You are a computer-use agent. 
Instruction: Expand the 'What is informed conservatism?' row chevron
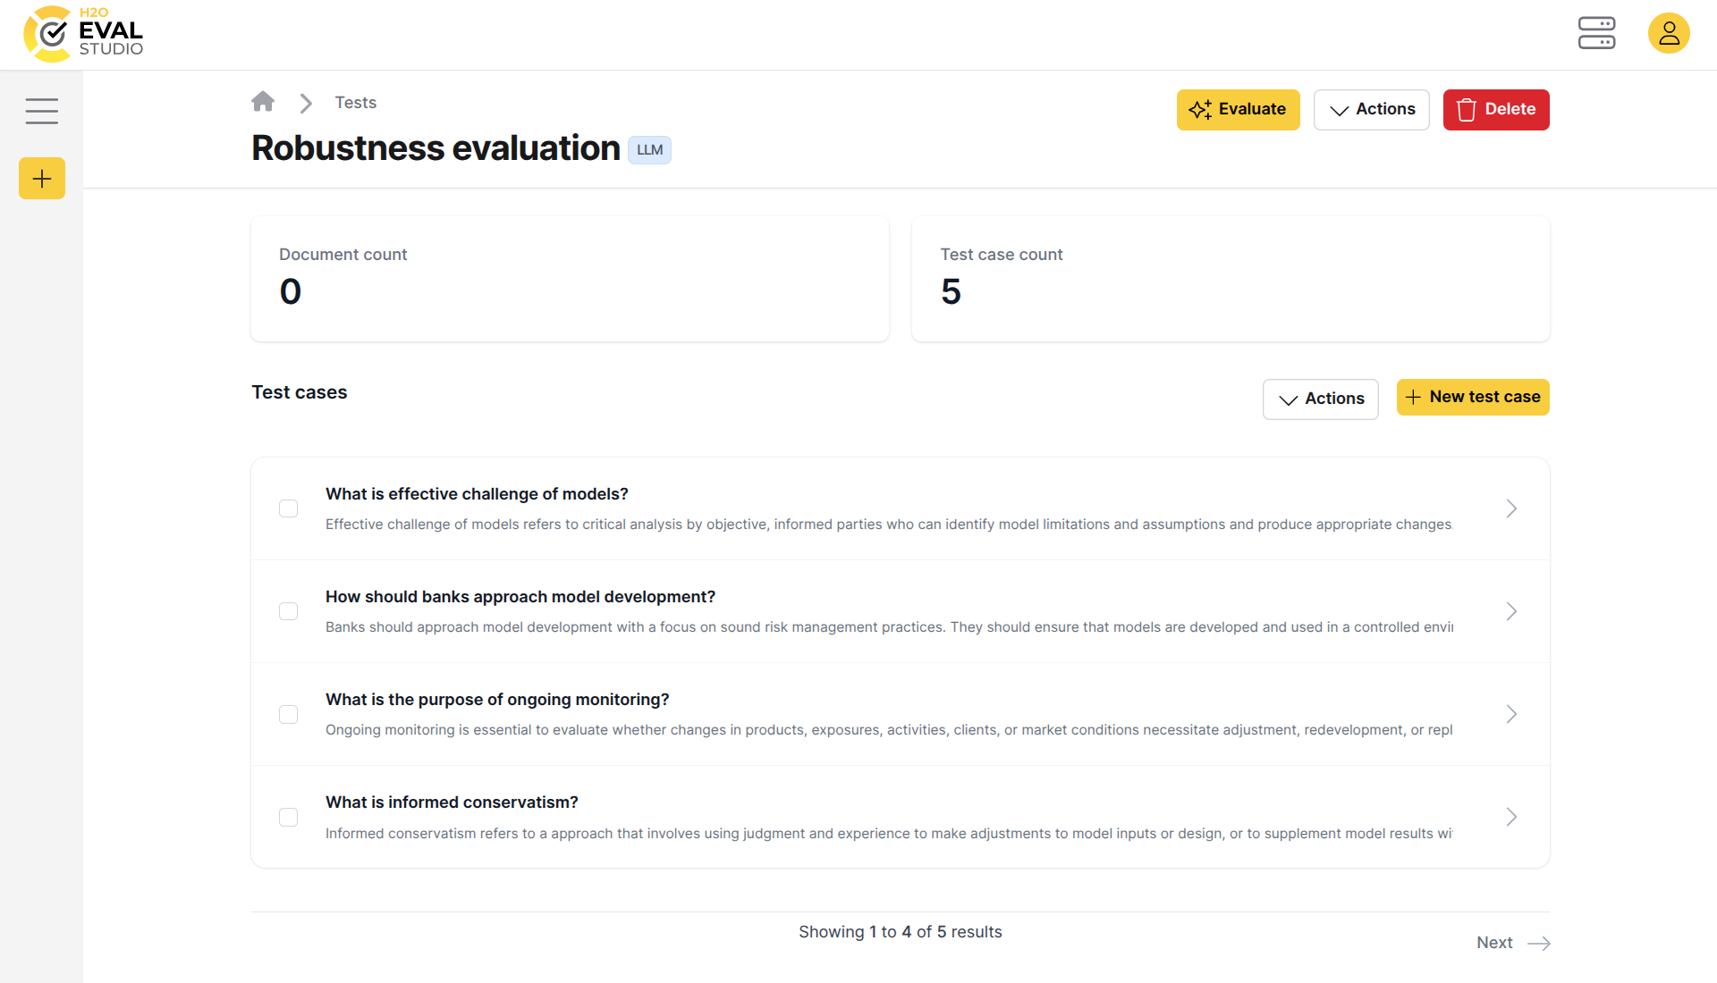(x=1511, y=816)
